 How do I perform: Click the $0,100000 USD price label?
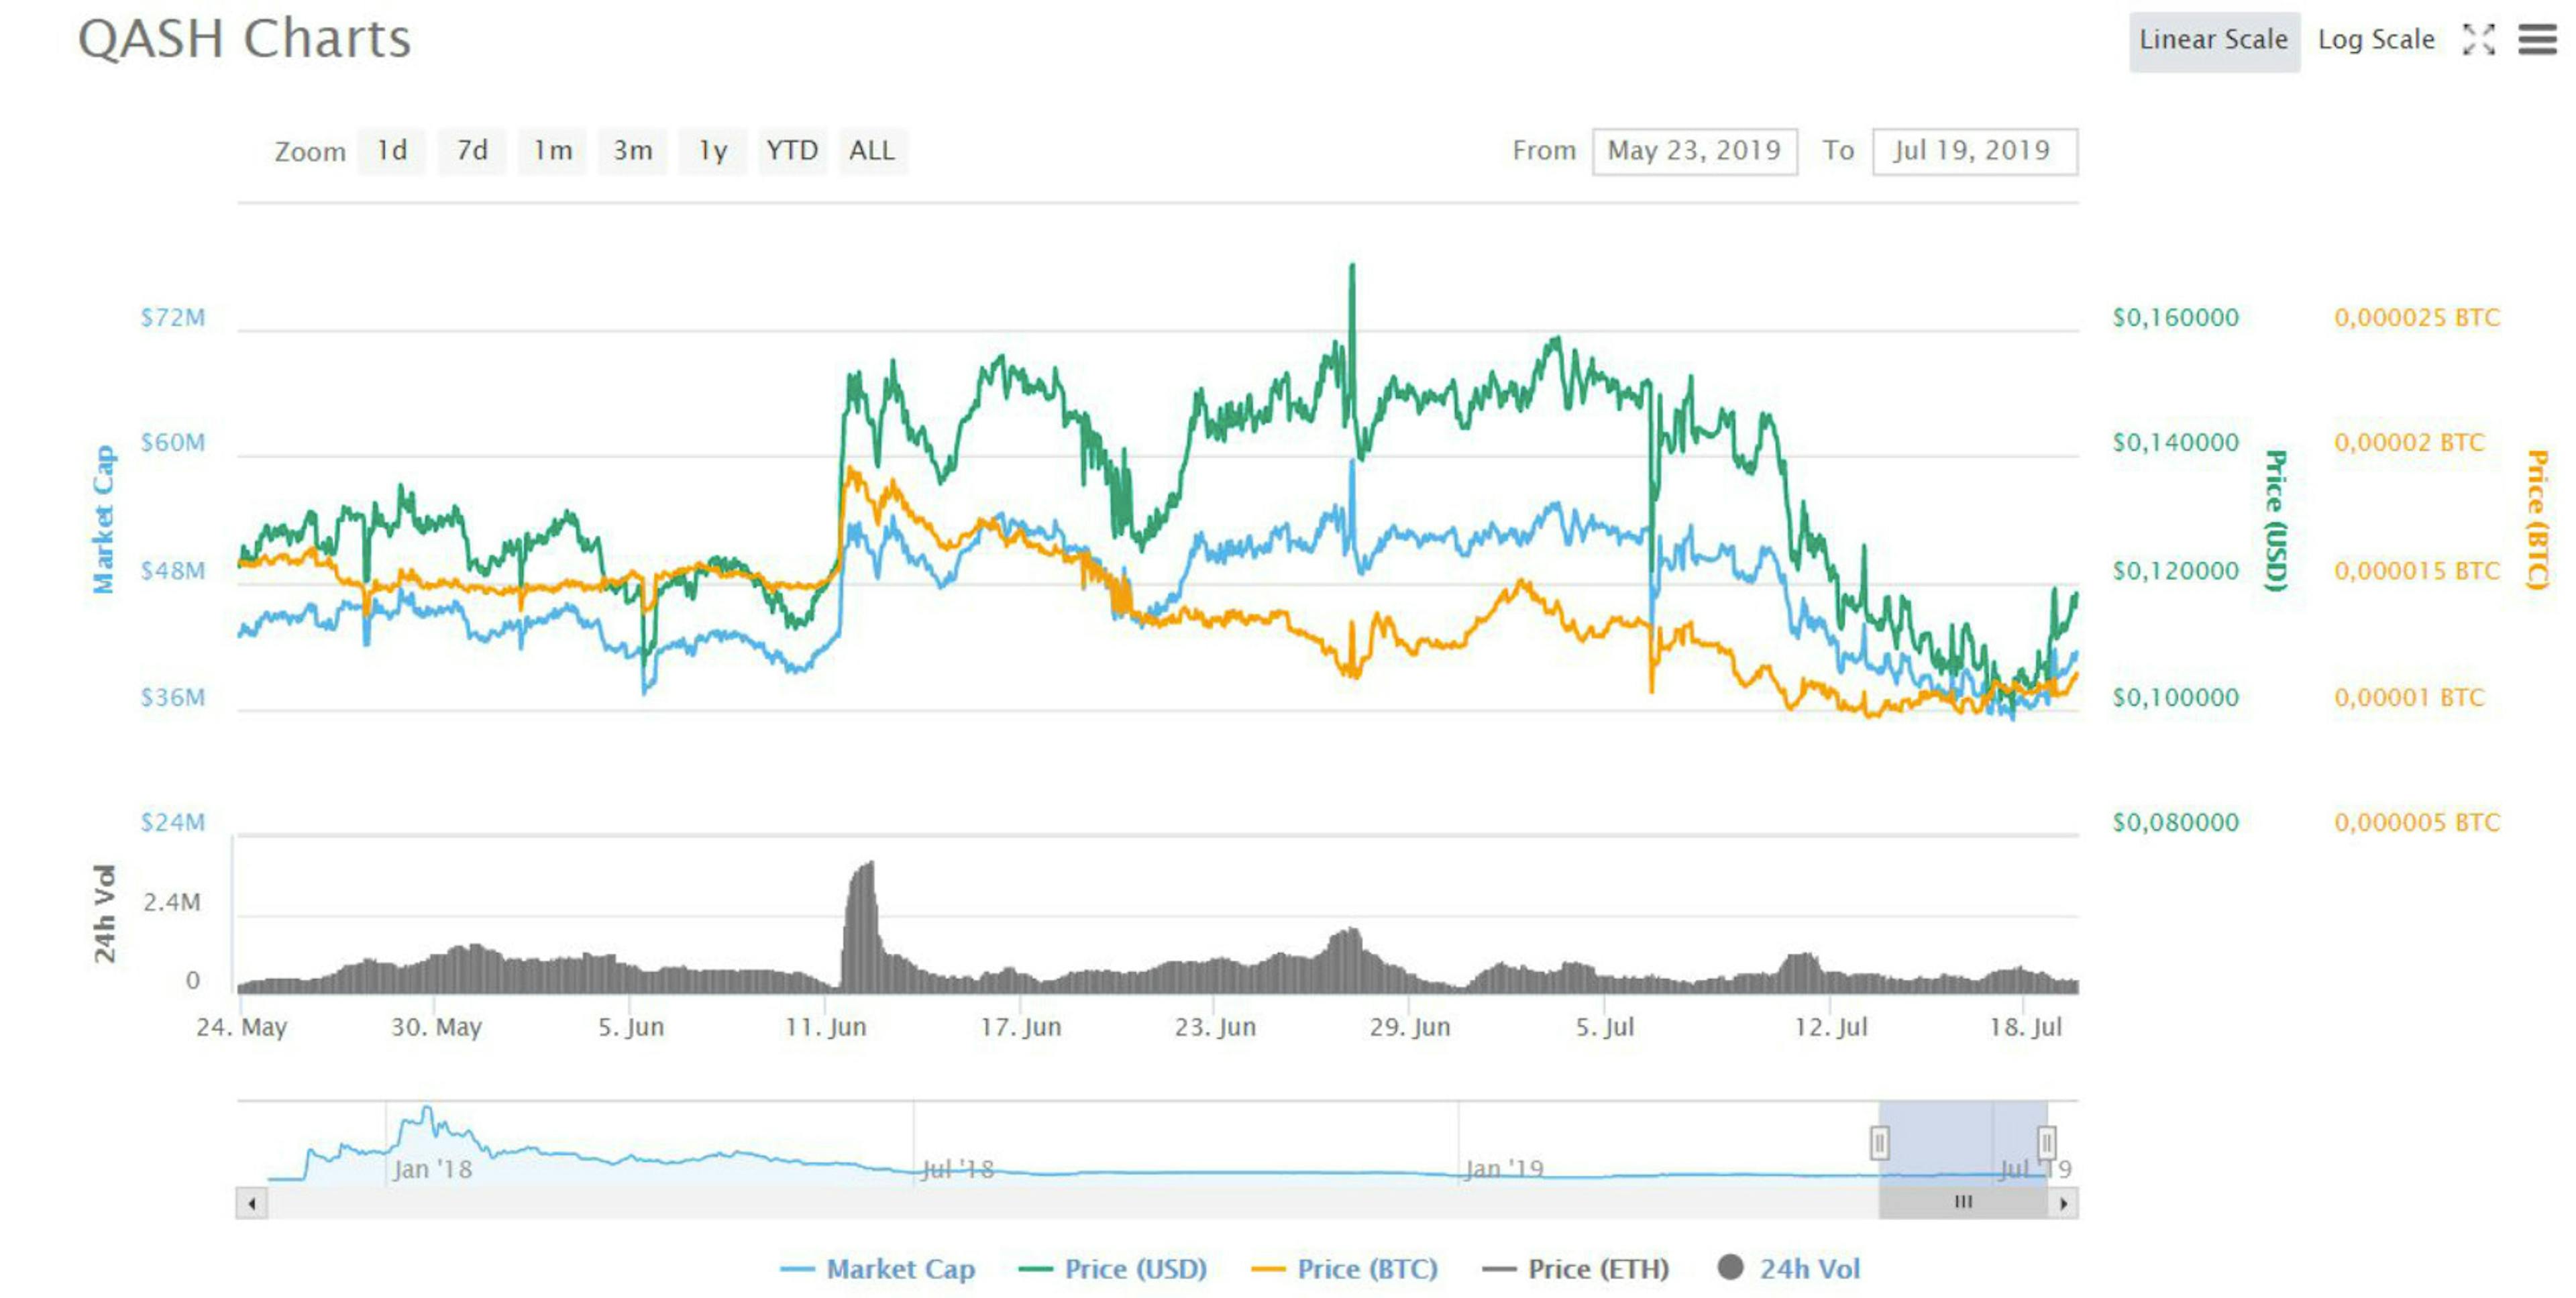tap(2175, 697)
